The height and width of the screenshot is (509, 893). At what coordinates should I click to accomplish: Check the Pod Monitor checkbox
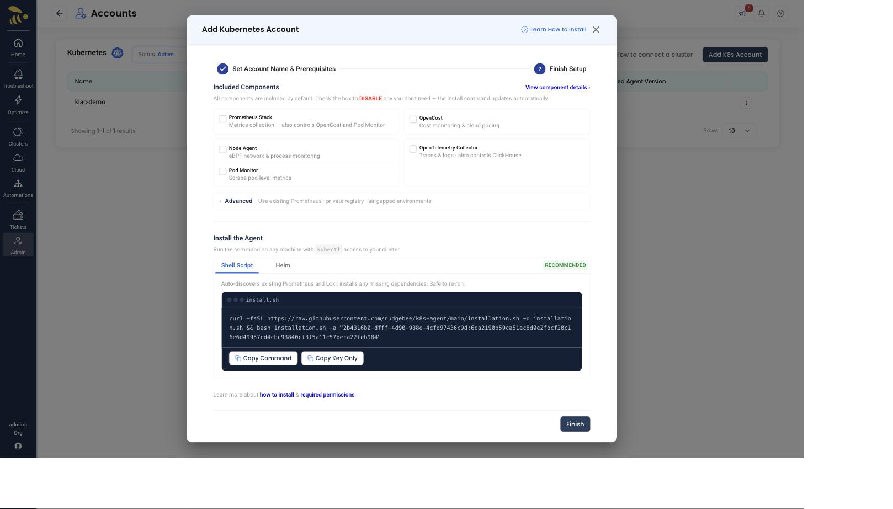pyautogui.click(x=222, y=172)
